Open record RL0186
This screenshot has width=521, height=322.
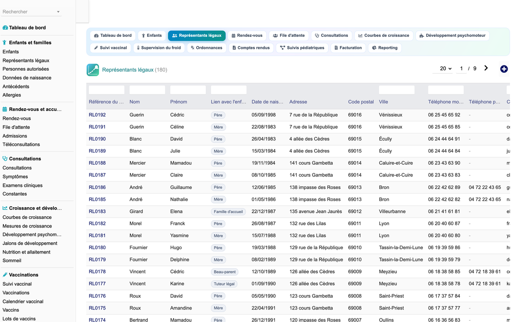click(x=97, y=188)
